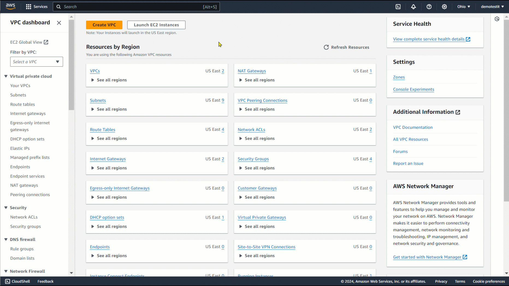The height and width of the screenshot is (286, 509).
Task: Open Console Experiments link
Action: 413,90
